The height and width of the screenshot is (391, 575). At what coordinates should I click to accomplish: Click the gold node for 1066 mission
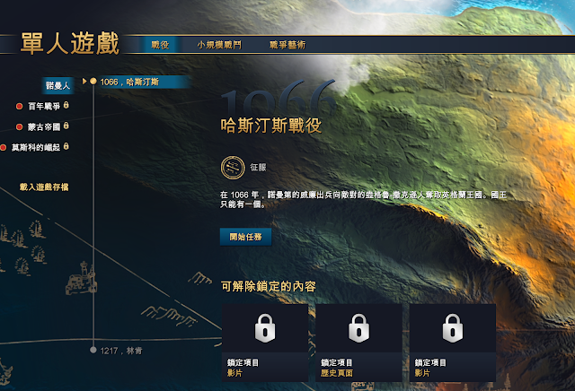click(x=93, y=82)
